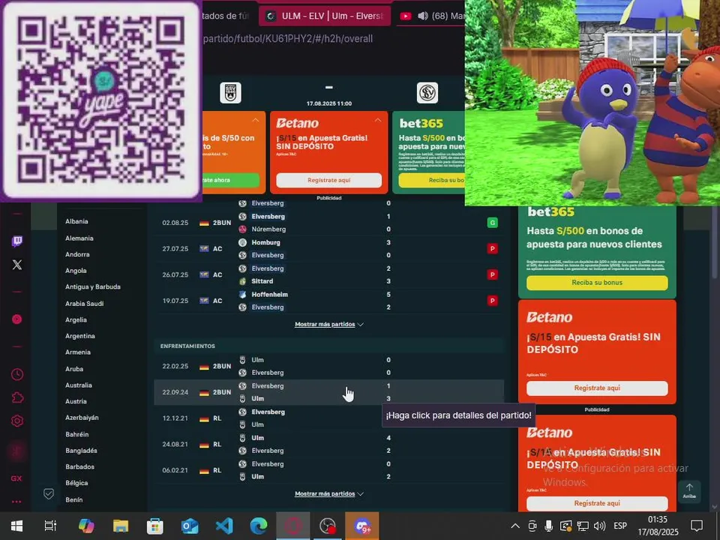
Task: Click microphone icon in system tray
Action: click(x=549, y=526)
